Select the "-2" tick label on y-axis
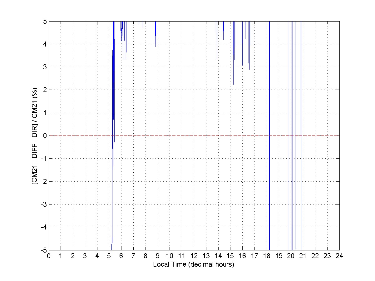Image resolution: width=375 pixels, height=281 pixels. click(x=43, y=181)
